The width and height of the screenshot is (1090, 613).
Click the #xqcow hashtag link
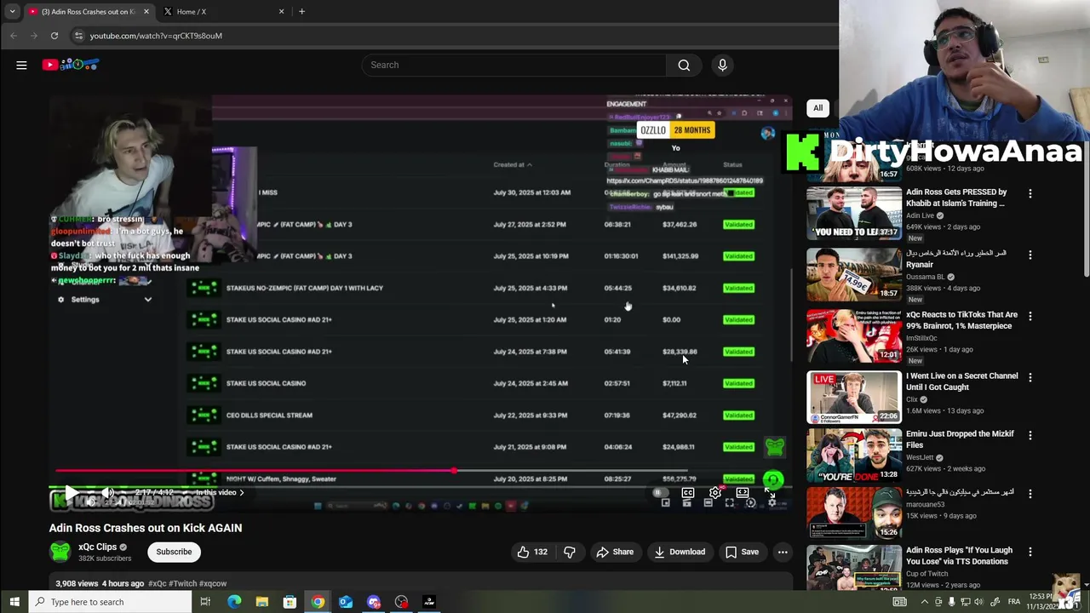tap(213, 583)
